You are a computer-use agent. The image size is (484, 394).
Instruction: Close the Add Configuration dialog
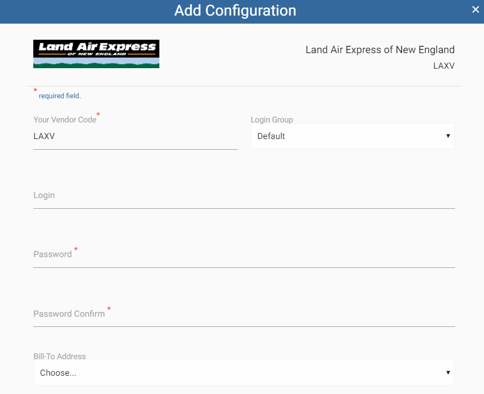[474, 9]
